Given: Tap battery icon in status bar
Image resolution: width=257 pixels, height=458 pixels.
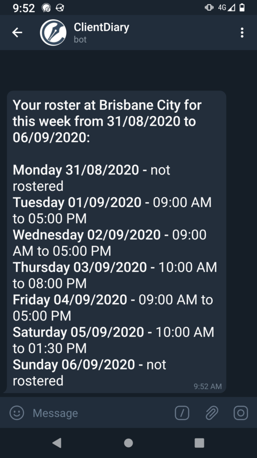Looking at the screenshot, I should 242,8.
